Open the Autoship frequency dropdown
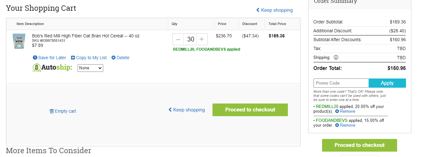Image resolution: width=431 pixels, height=157 pixels. tap(90, 68)
